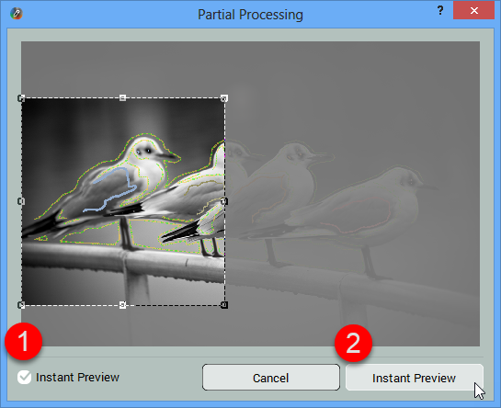Click the top-right selection handle
This screenshot has width=501, height=408.
(x=224, y=98)
